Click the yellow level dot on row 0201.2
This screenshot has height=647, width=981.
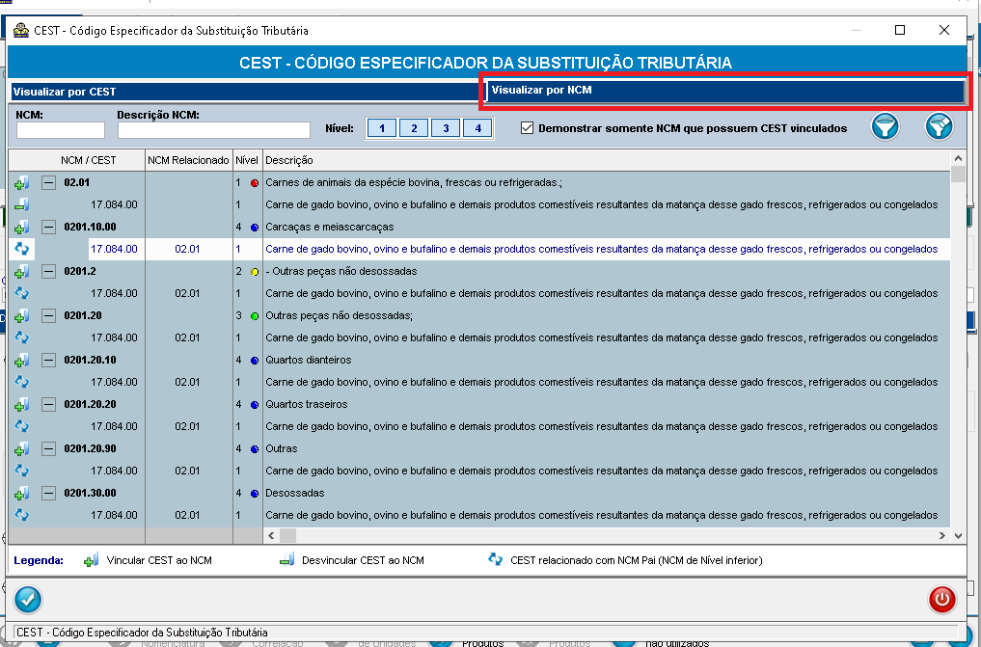click(255, 273)
